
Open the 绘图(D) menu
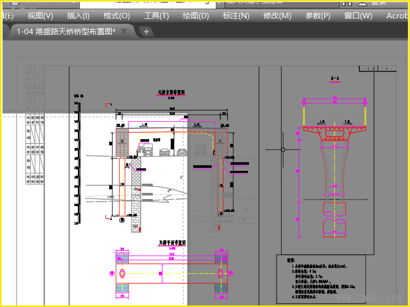(x=196, y=16)
